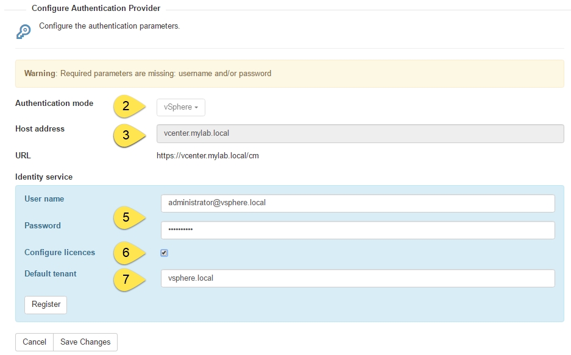Click the Register button
The width and height of the screenshot is (571, 355).
pyautogui.click(x=46, y=304)
